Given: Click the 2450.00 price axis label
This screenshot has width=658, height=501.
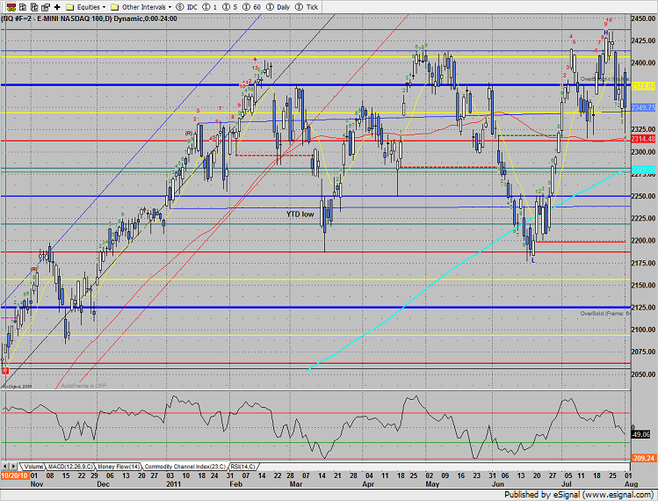Looking at the screenshot, I should (643, 18).
